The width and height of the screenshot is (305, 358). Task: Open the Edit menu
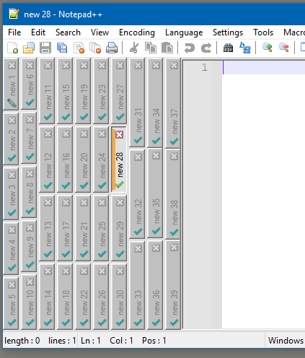pyautogui.click(x=38, y=32)
